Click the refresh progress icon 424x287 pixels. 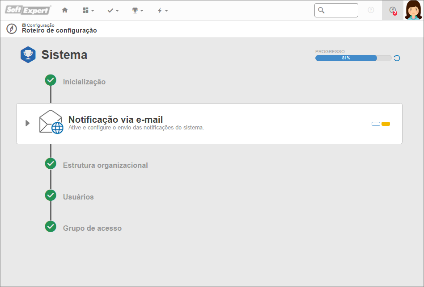pyautogui.click(x=397, y=58)
